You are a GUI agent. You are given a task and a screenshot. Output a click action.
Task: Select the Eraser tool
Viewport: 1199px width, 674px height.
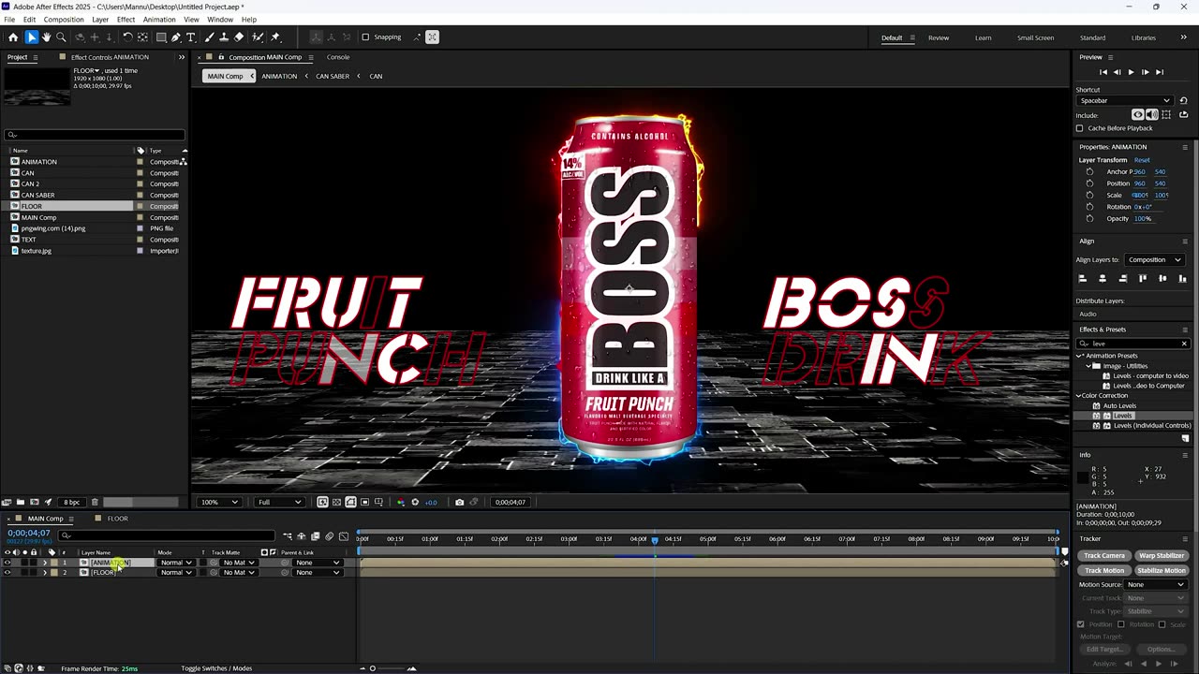(x=239, y=37)
